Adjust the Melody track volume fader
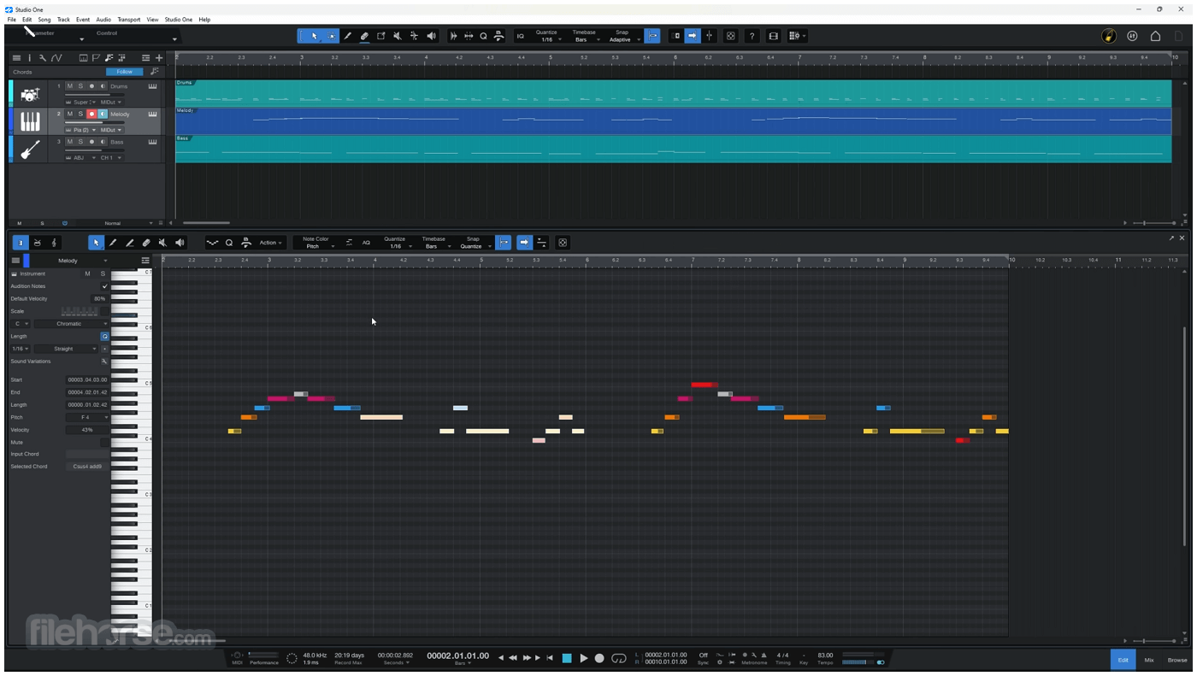Screen dimensions: 1197x676 pos(95,123)
